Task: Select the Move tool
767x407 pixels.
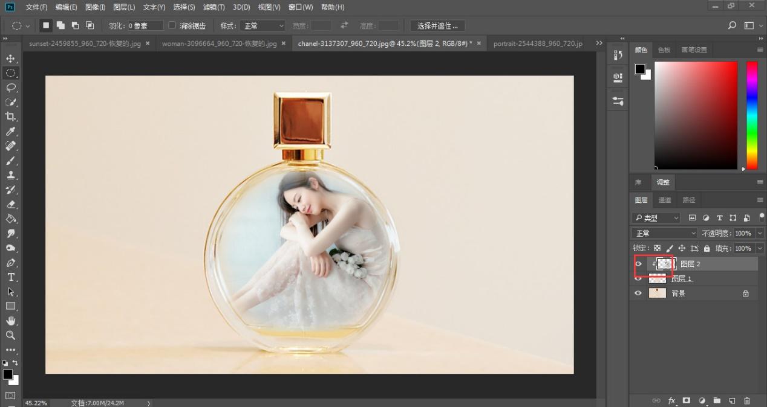Action: click(10, 59)
